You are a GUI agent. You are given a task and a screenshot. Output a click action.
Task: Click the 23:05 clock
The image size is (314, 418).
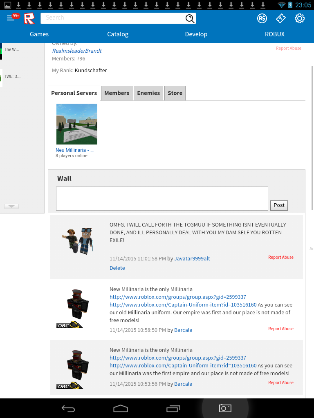coord(303,5)
